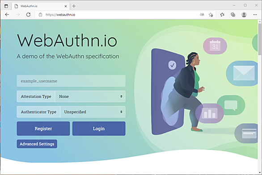Screen dimensions: 262x175
Task: Open the tab actions menu icon
Action: (x=6, y=6)
